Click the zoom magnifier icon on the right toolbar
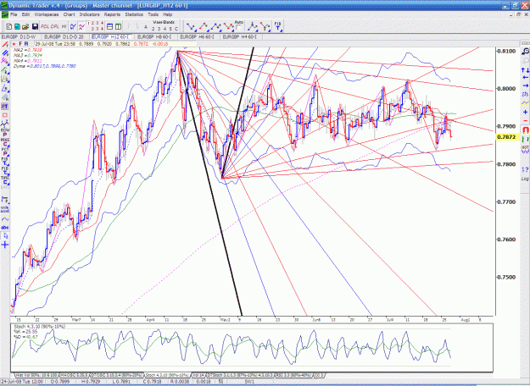This screenshot has width=530, height=386. point(525,52)
